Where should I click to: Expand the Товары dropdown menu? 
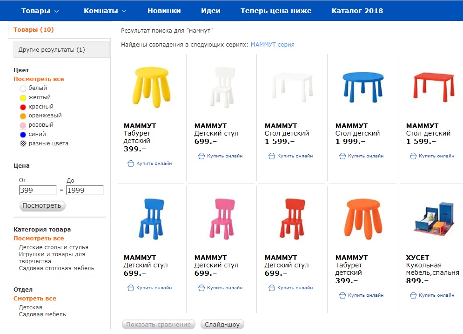(40, 11)
